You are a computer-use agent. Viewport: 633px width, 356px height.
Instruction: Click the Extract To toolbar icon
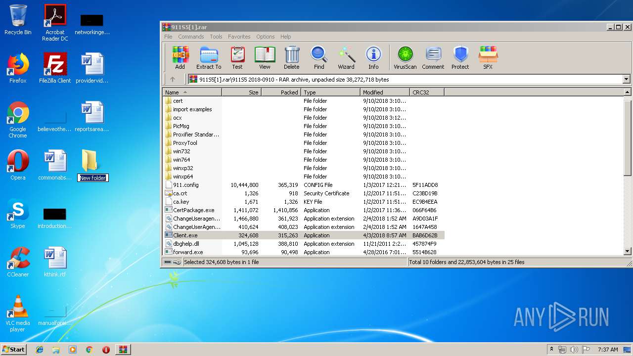tap(209, 58)
